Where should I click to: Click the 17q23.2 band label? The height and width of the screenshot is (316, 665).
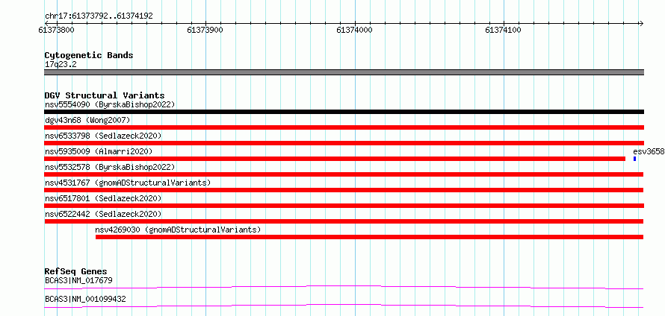[61, 65]
